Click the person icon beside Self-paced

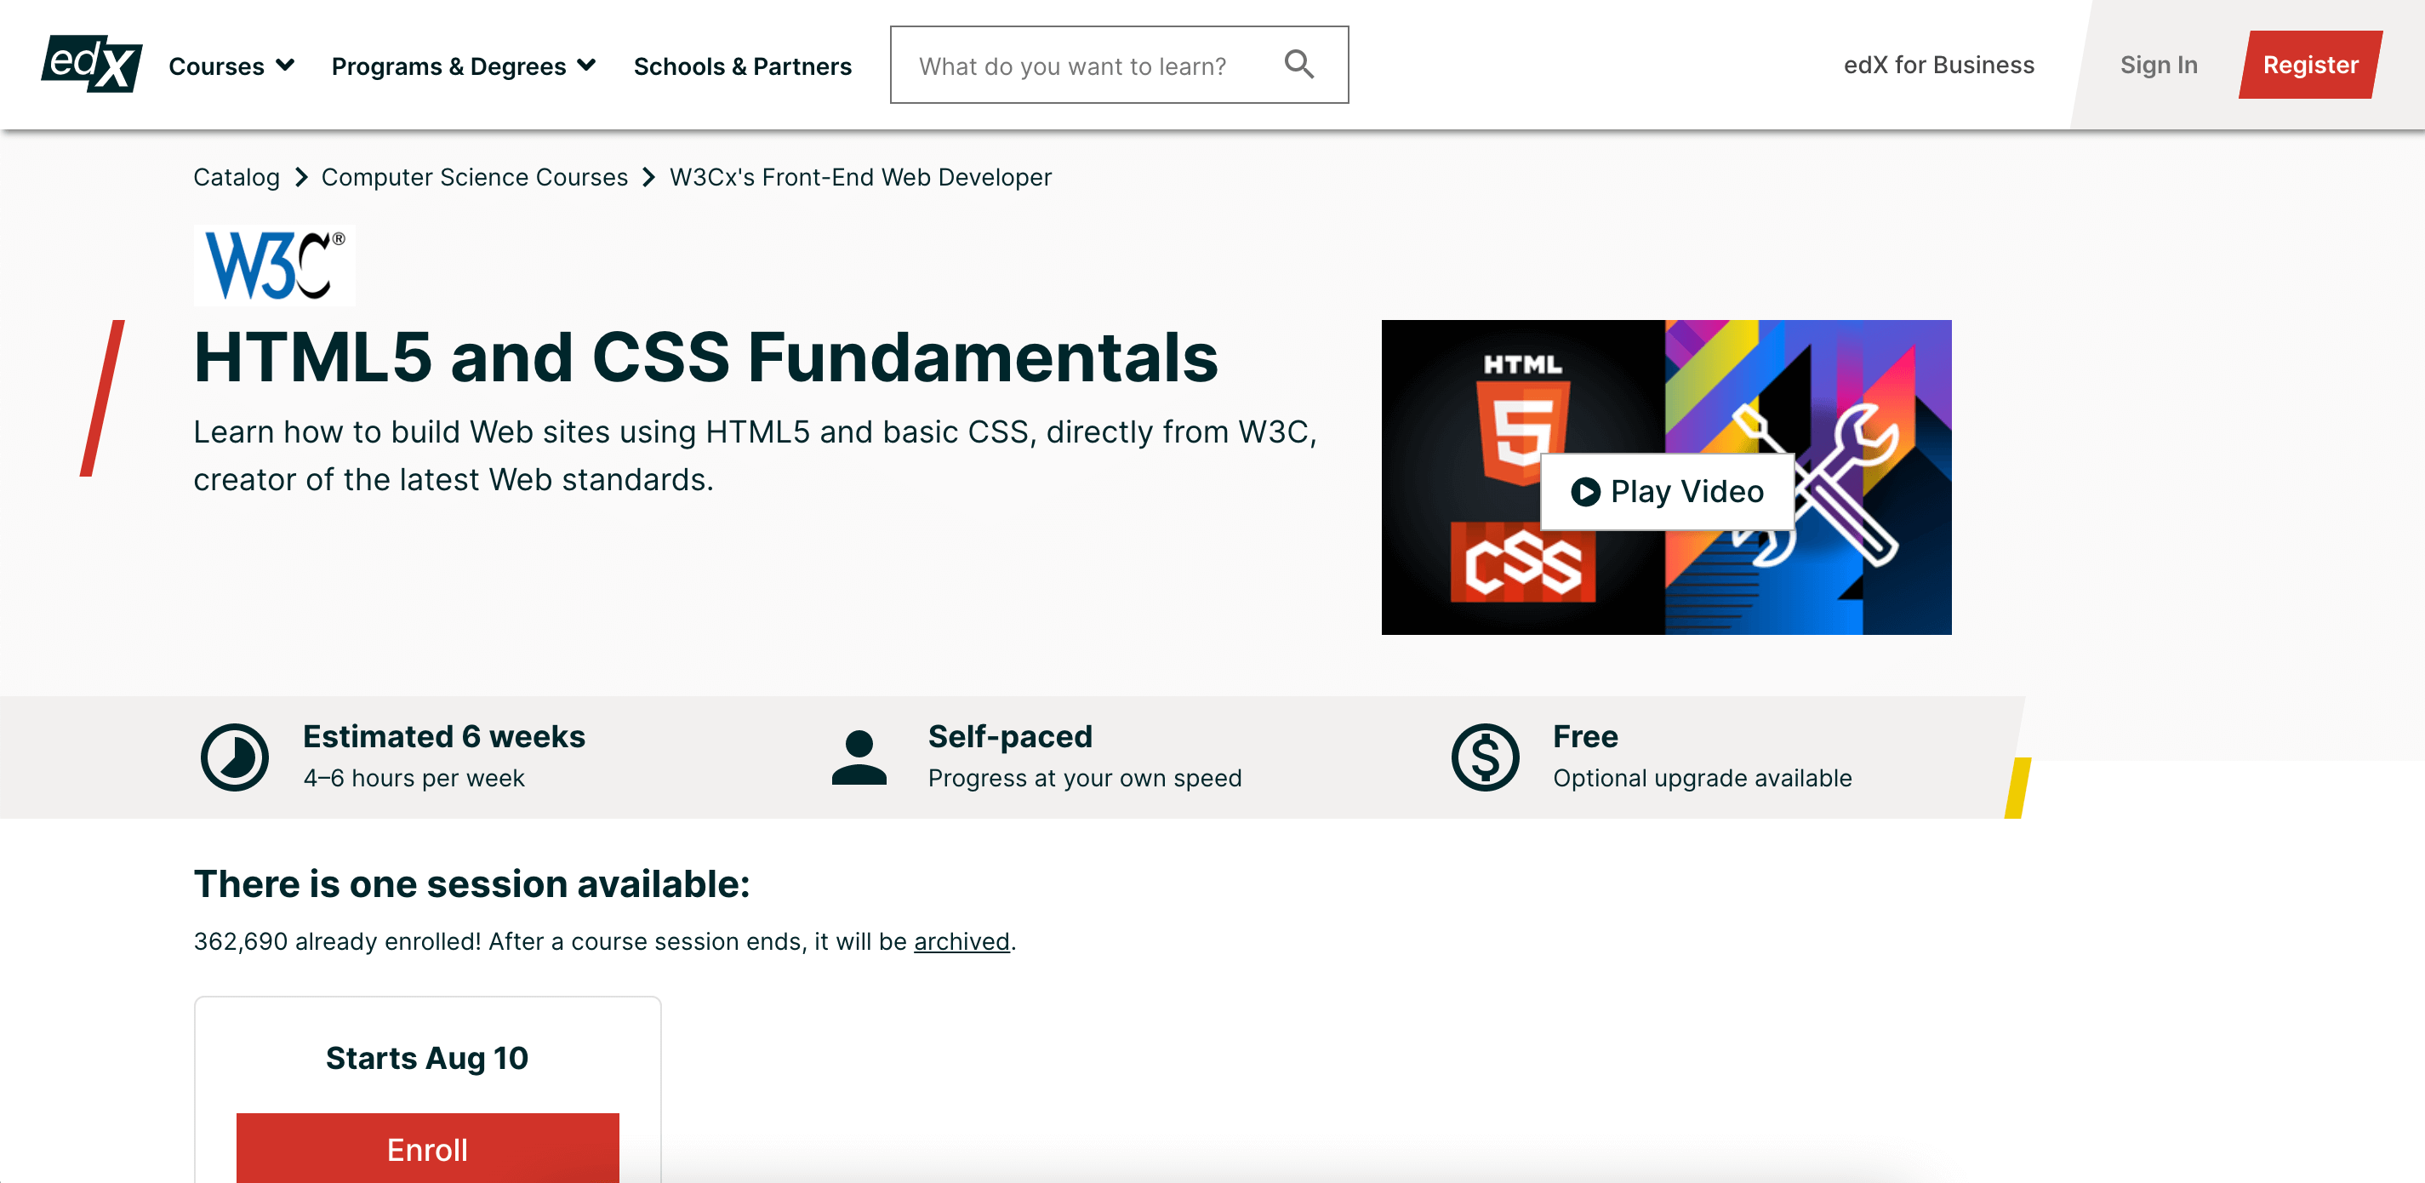click(x=859, y=757)
